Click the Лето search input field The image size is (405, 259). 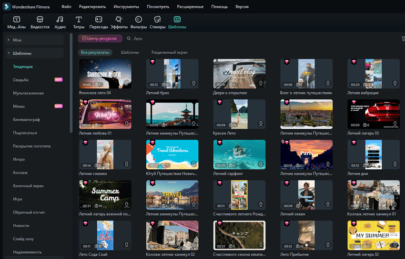pos(191,38)
